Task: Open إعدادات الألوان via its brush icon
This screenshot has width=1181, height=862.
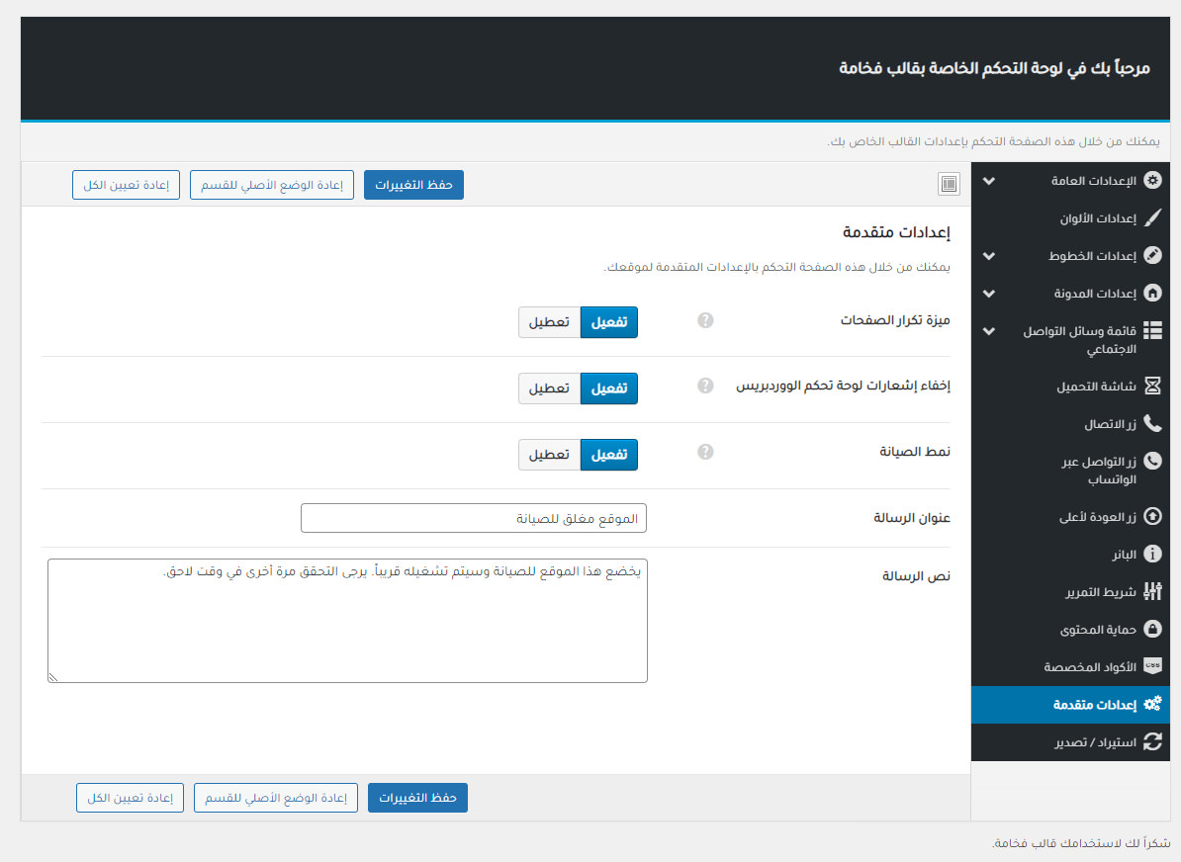Action: 1152,217
